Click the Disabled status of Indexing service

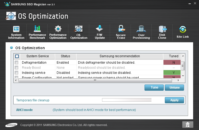click(63, 73)
